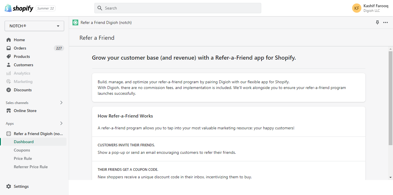Click the green Digioh app header icon
Screen dimensions: 393x195
point(75,22)
